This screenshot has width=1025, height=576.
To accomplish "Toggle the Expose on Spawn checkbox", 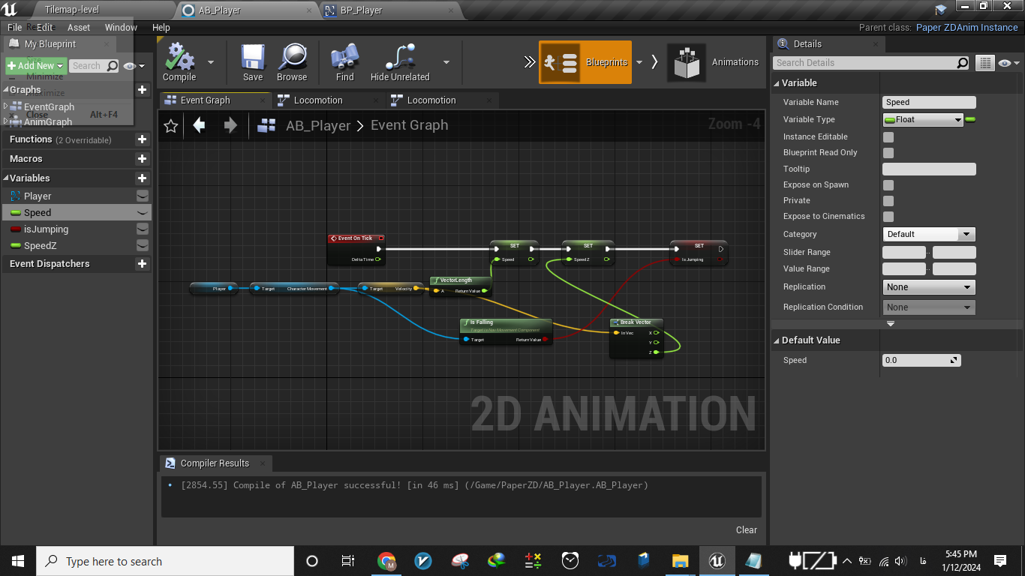I will click(x=888, y=185).
